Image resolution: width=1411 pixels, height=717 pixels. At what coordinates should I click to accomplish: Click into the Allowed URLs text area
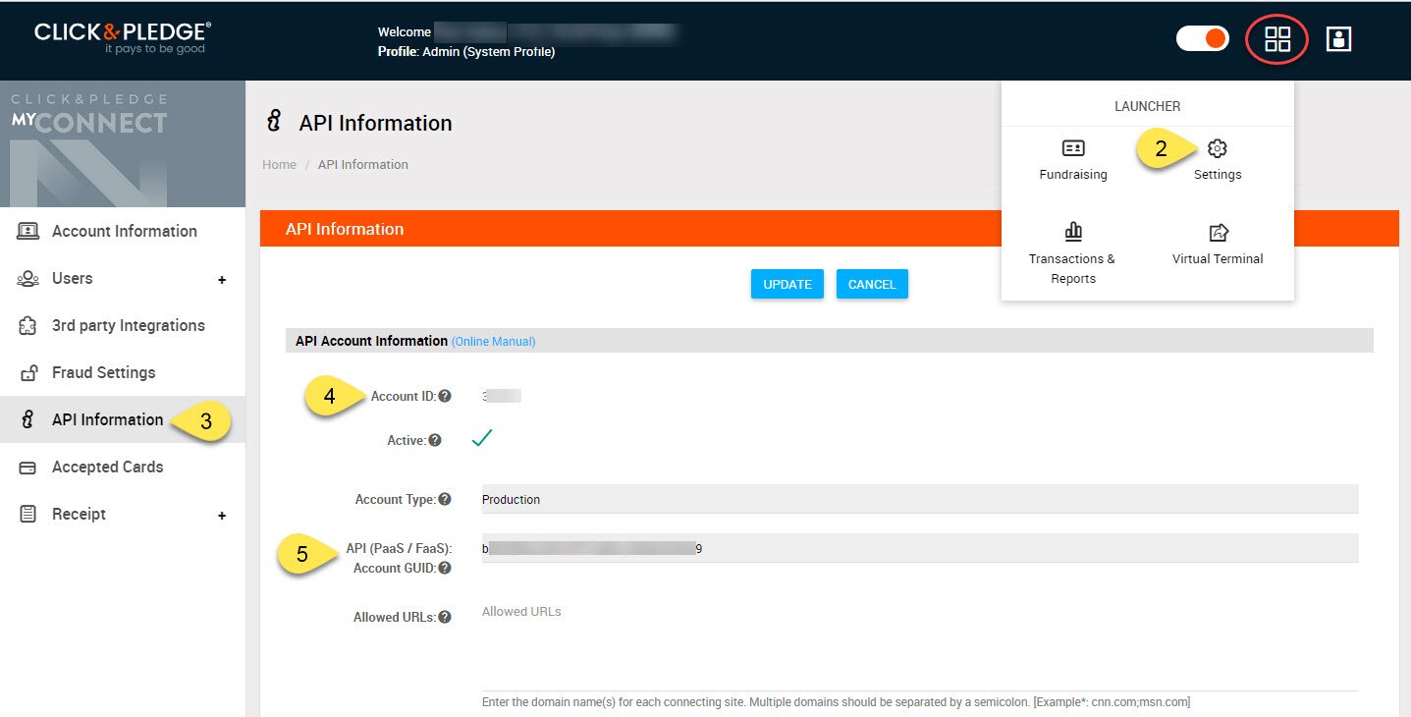(920, 645)
